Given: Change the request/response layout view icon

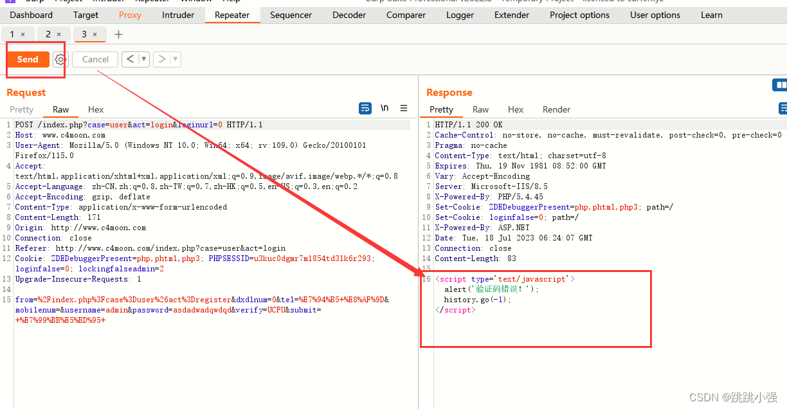Looking at the screenshot, I should tap(780, 85).
